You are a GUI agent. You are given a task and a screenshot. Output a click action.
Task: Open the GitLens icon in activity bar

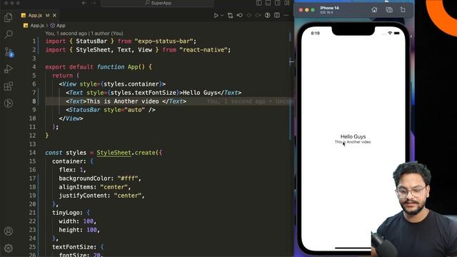point(9,103)
